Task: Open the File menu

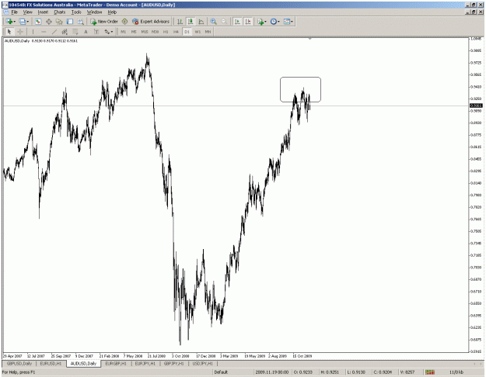Action: pyautogui.click(x=14, y=12)
